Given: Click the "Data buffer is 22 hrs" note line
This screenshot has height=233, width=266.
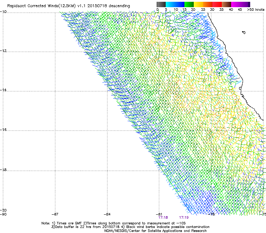Looking at the screenshot, I should [x=130, y=227].
